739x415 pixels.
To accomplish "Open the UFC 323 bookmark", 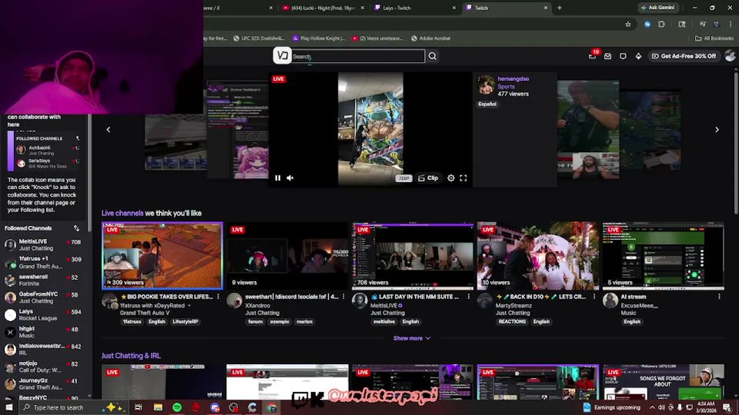I will click(x=259, y=38).
